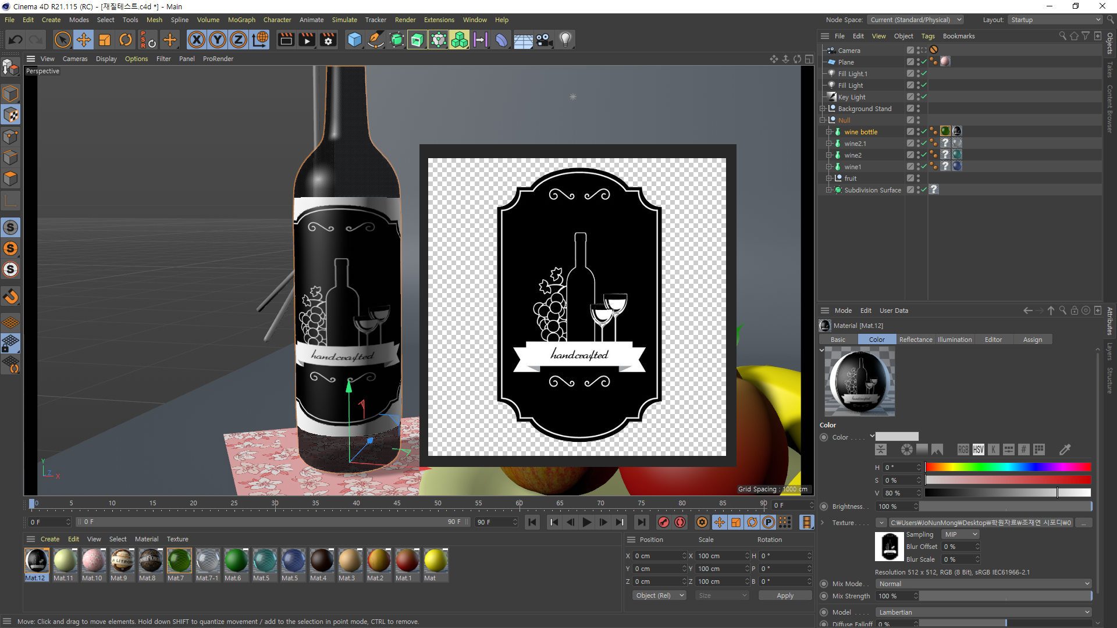The width and height of the screenshot is (1117, 628).
Task: Click the Undo arrow icon
Action: click(x=16, y=40)
